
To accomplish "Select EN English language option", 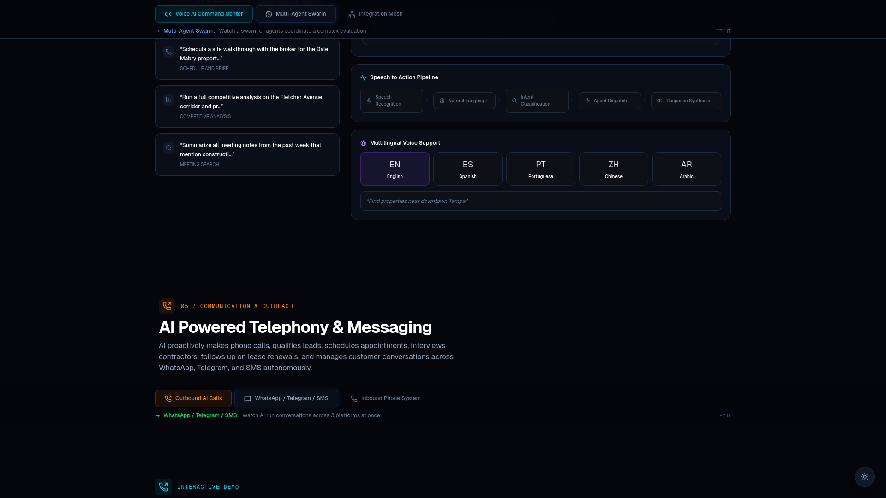I will click(x=395, y=169).
